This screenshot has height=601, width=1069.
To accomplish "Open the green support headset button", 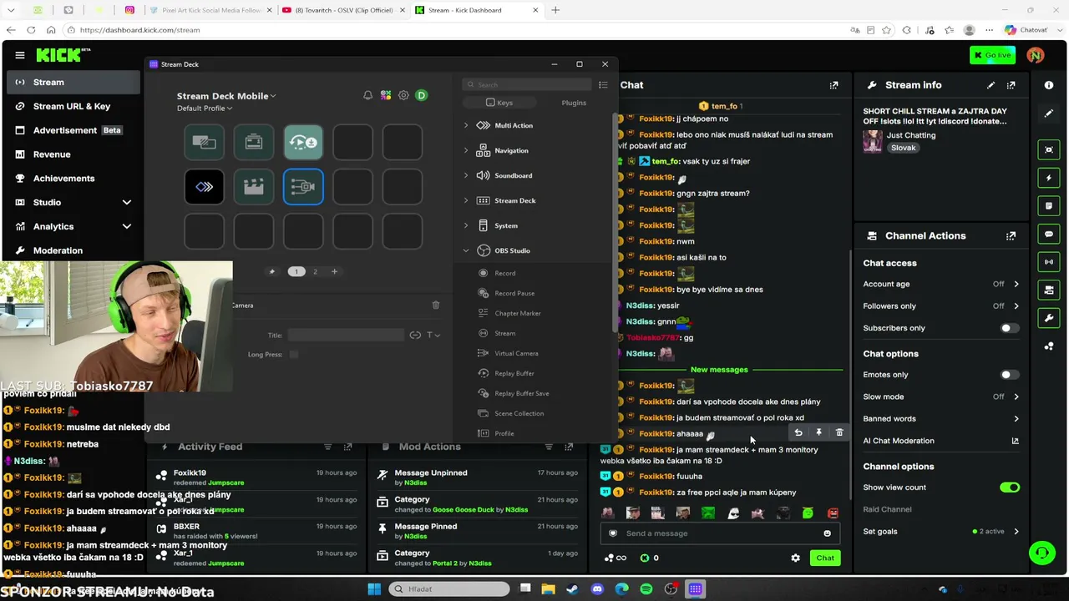I will 1041,553.
